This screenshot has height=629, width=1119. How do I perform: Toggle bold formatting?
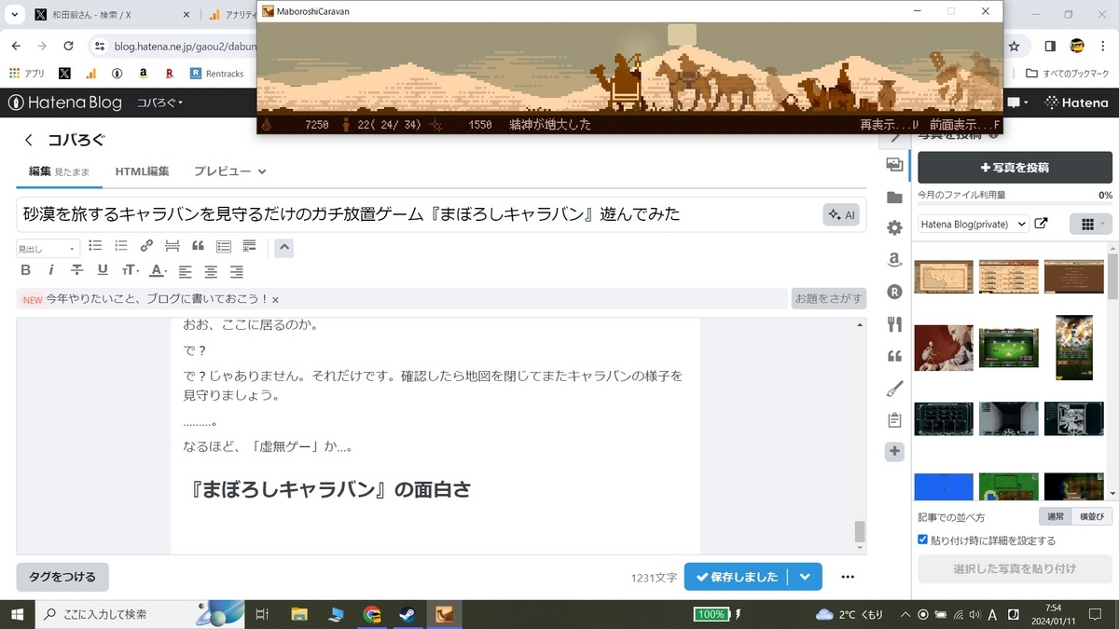[x=26, y=270]
